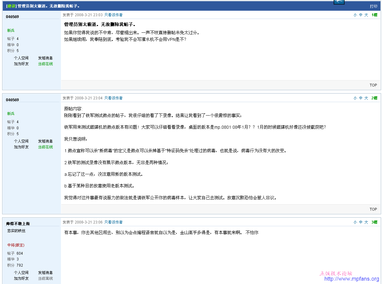Click the www.mpfans.org watermark URL
This screenshot has height=284, width=382.
(x=351, y=279)
